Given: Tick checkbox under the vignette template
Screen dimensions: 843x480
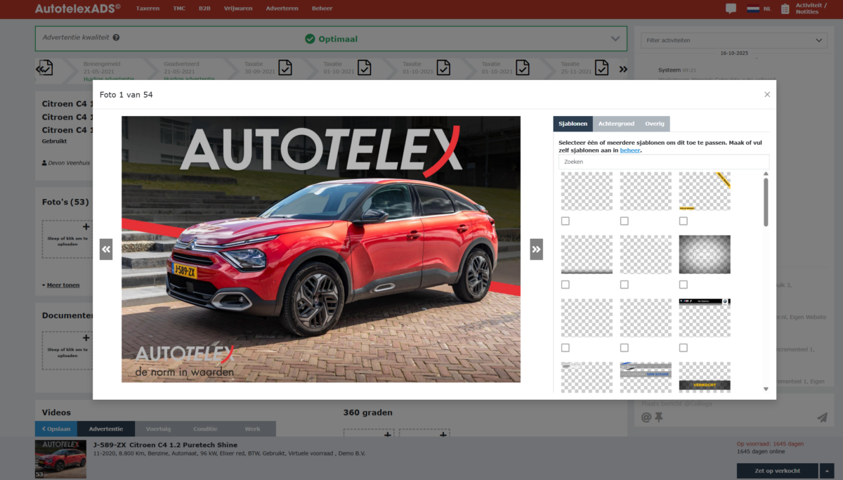Looking at the screenshot, I should 684,285.
